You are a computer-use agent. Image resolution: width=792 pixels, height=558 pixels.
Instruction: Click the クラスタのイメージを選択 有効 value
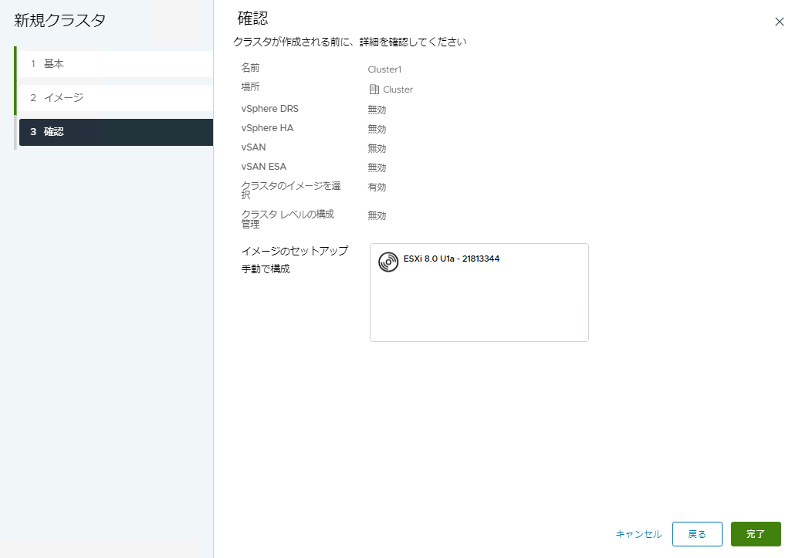[x=376, y=186]
